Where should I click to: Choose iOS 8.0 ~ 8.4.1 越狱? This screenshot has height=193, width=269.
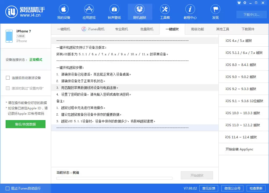[244, 65]
